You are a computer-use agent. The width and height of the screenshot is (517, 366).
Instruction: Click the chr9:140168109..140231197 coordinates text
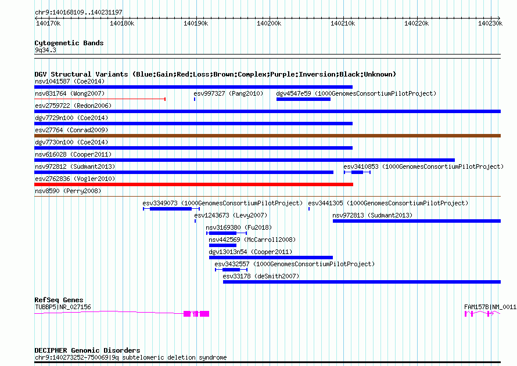click(78, 12)
